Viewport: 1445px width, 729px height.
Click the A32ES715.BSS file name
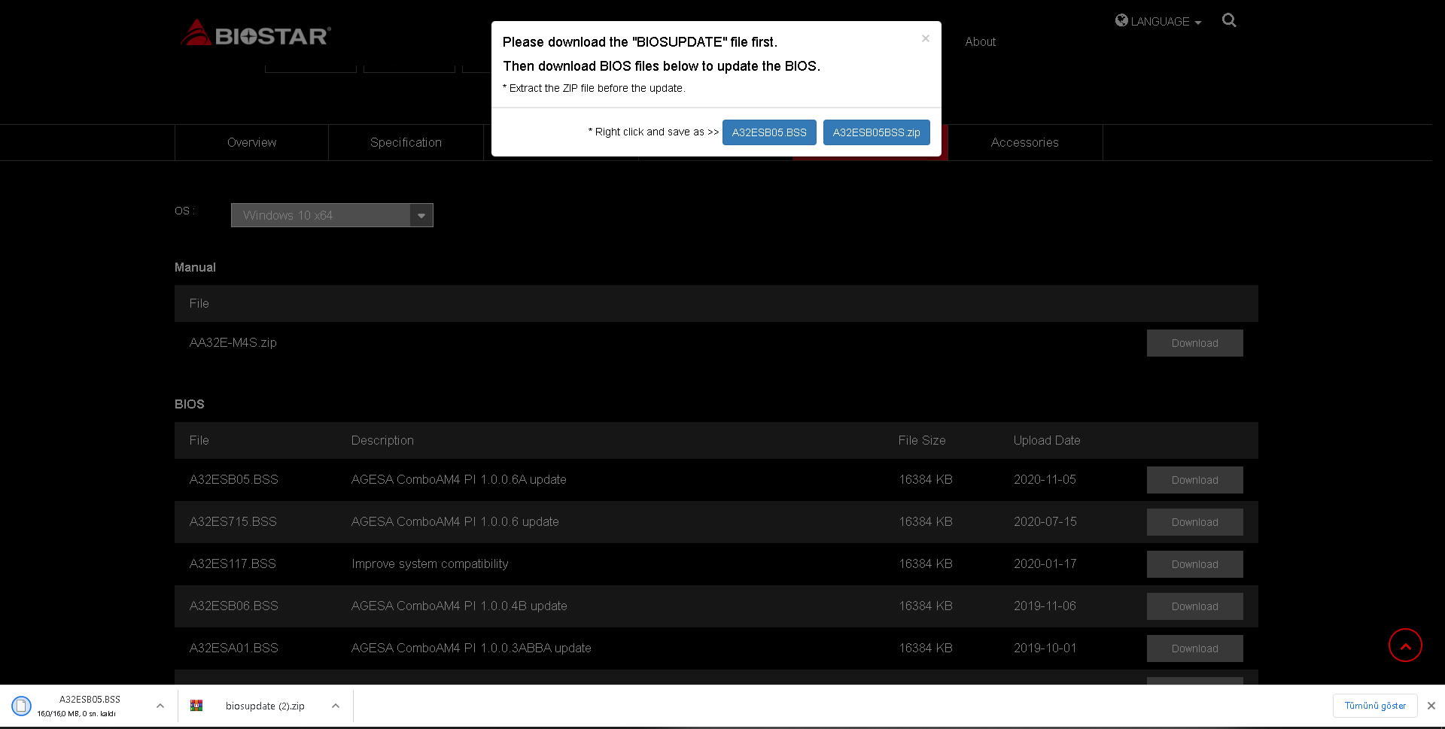pos(233,521)
